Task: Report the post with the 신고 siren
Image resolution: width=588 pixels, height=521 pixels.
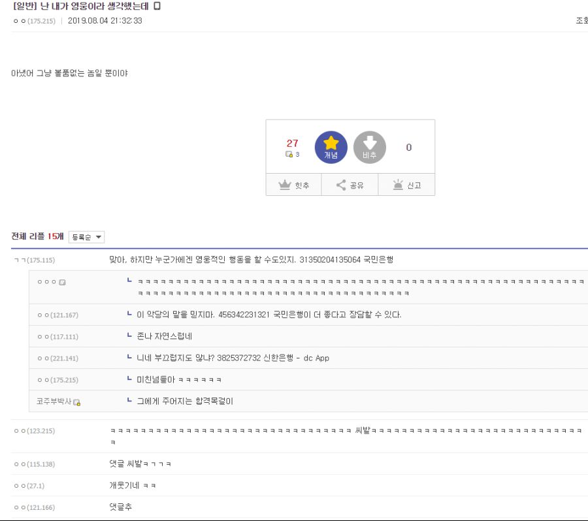Action: tap(407, 185)
